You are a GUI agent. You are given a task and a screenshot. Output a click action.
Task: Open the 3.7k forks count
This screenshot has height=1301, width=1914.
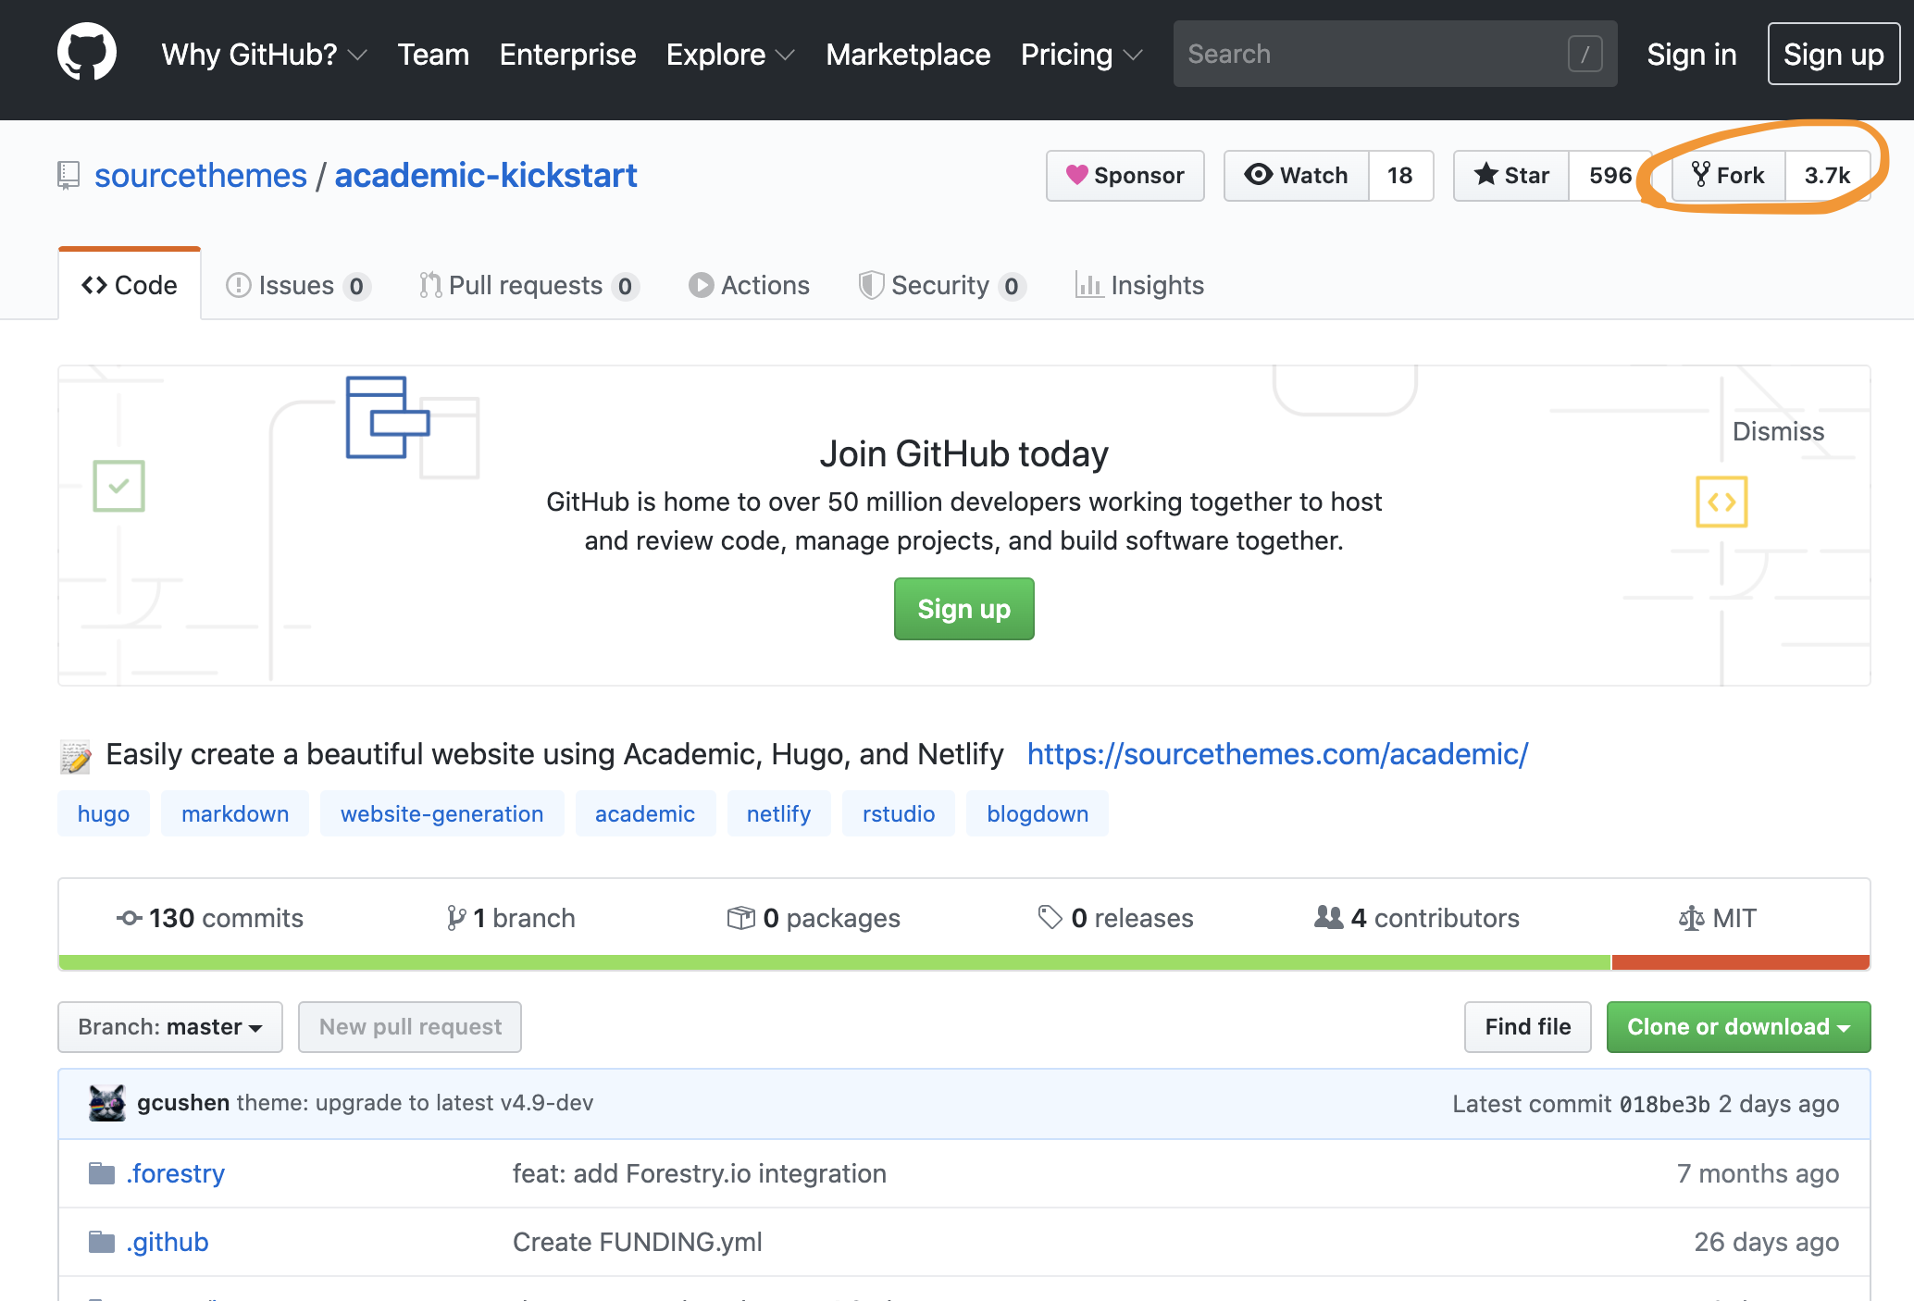point(1827,176)
